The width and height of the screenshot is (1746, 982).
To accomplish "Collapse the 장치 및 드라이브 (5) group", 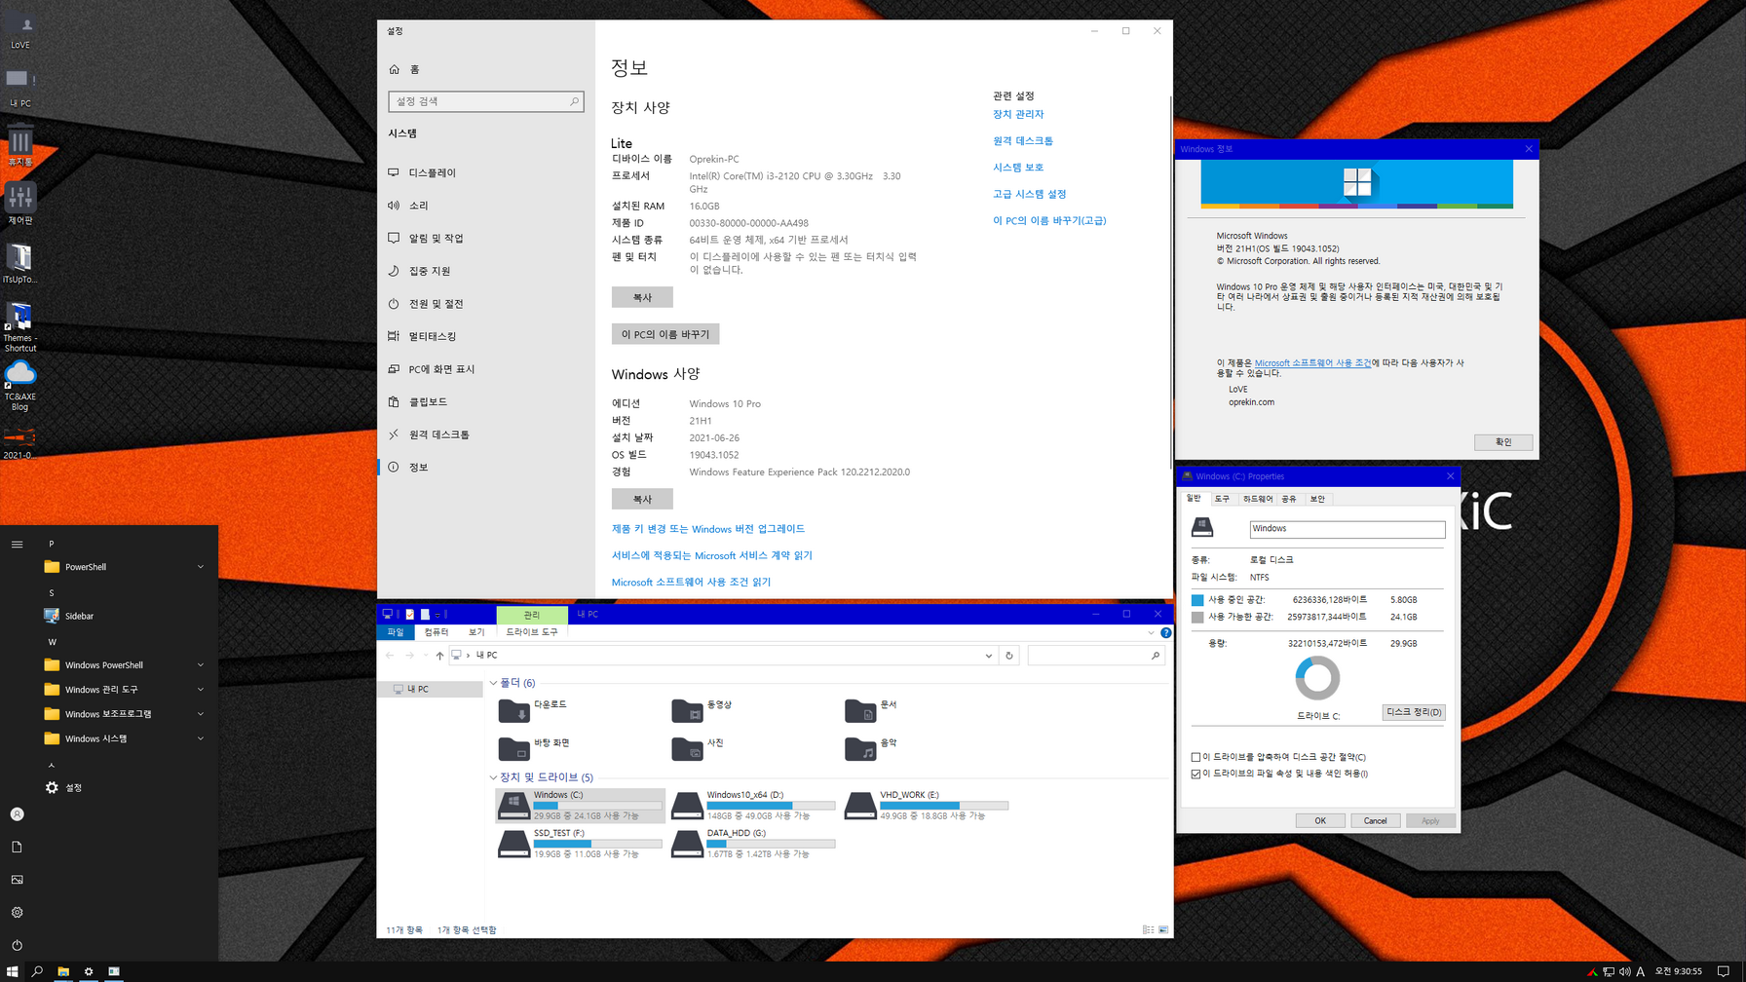I will pos(493,777).
